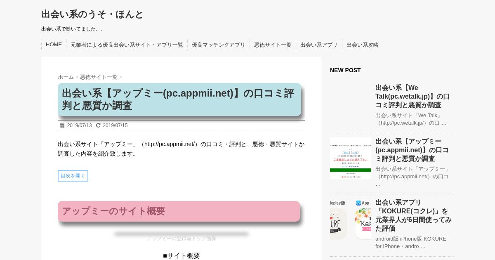Click the refresh icon beside 2019/07/15

point(98,125)
